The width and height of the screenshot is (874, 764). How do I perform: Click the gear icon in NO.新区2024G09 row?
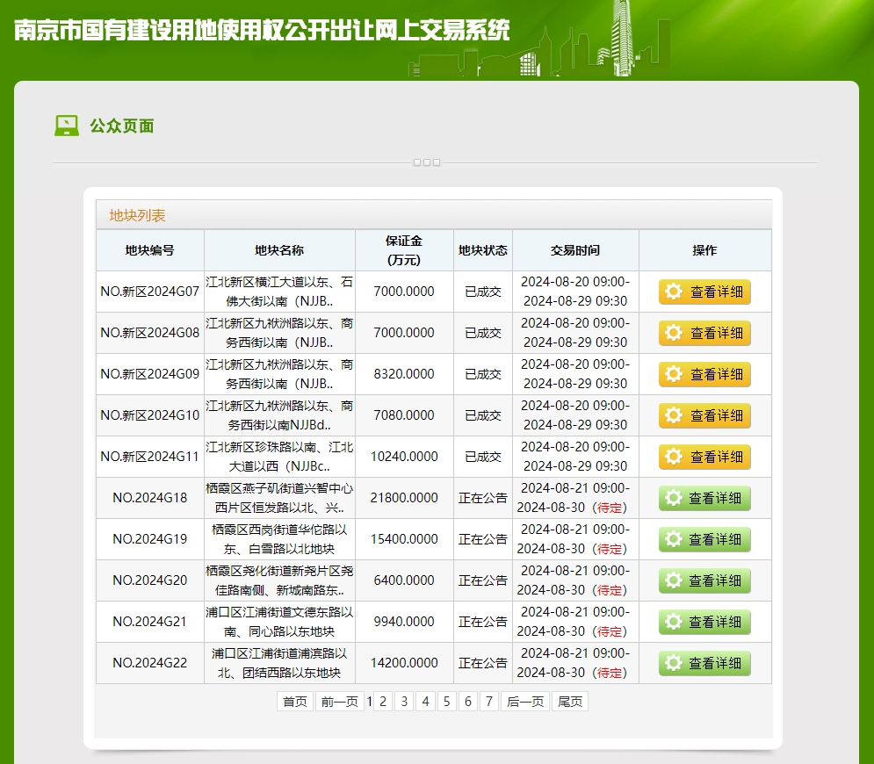[x=674, y=374]
